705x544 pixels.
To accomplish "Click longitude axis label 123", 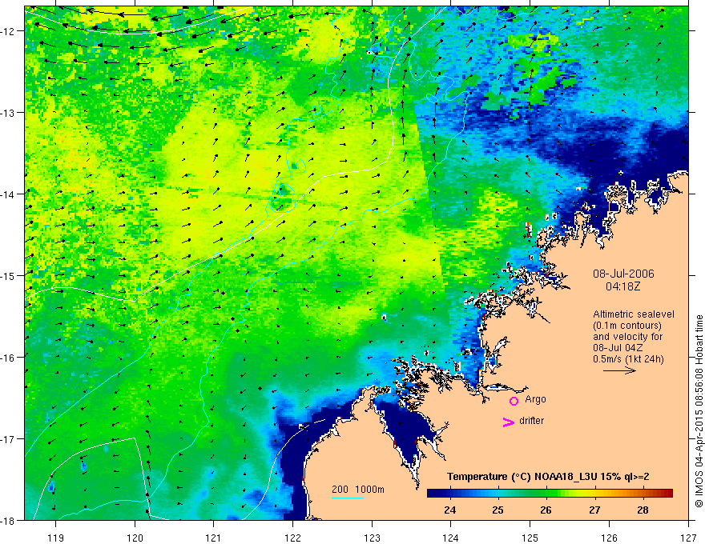I will pyautogui.click(x=372, y=538).
